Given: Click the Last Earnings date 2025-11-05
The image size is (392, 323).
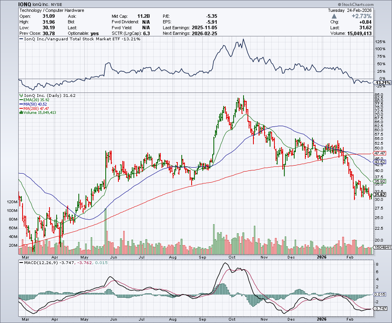Looking at the screenshot, I should (204, 27).
